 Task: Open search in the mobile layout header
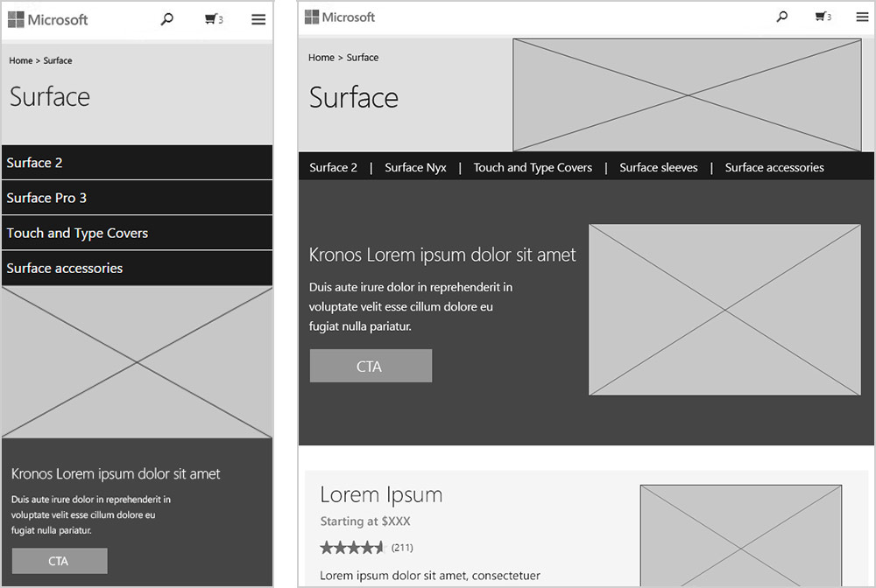coord(166,19)
